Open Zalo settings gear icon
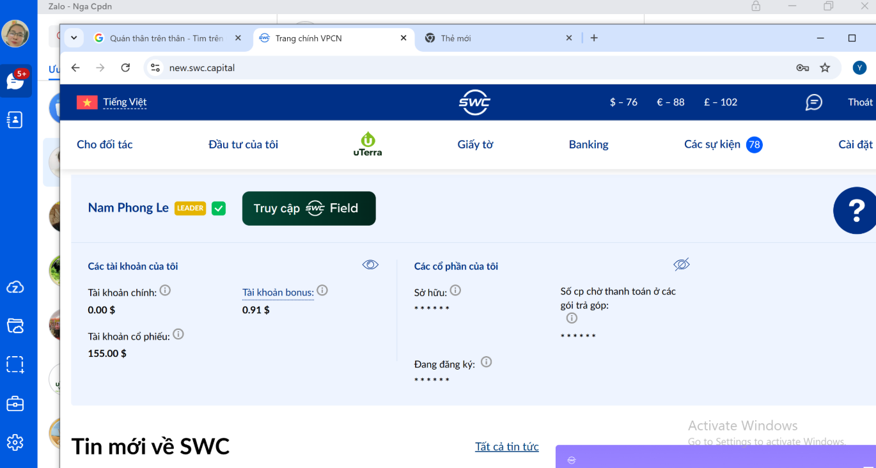 (x=15, y=442)
